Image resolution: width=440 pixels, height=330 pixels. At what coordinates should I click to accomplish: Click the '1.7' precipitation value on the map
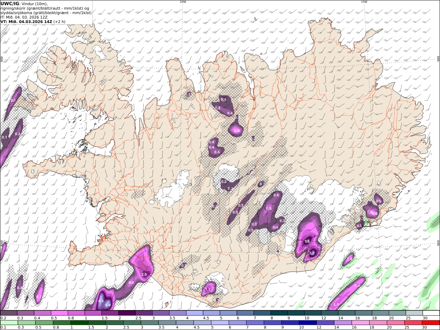point(207,290)
